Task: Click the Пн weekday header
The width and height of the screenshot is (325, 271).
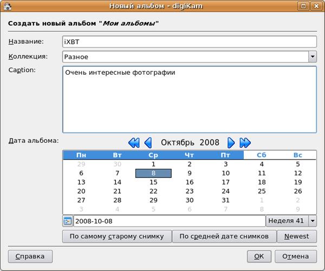Action: tap(81, 155)
